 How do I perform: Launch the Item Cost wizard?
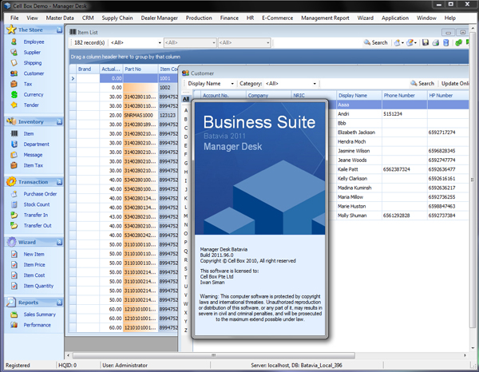34,275
